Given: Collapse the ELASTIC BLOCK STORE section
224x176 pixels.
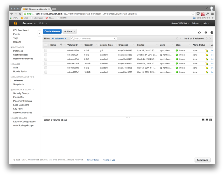Looking at the screenshot, I should 11,77.
